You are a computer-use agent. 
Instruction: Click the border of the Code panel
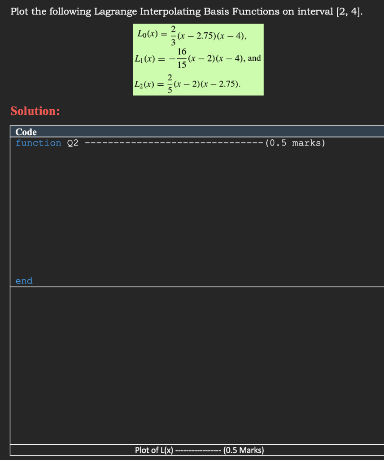tap(10, 207)
